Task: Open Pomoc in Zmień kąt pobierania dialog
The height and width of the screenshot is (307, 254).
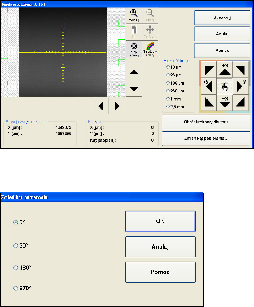Action: [x=160, y=272]
